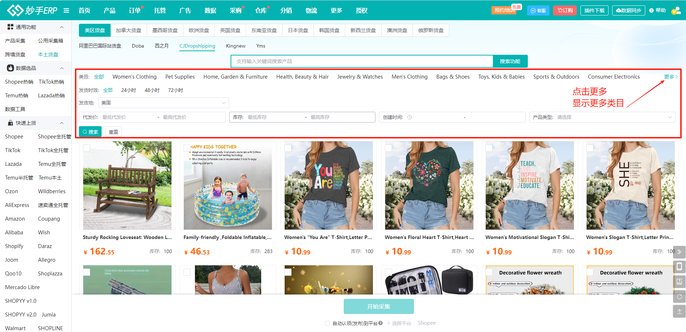Open the help manual book floating icon
686x332 pixels.
click(x=679, y=282)
